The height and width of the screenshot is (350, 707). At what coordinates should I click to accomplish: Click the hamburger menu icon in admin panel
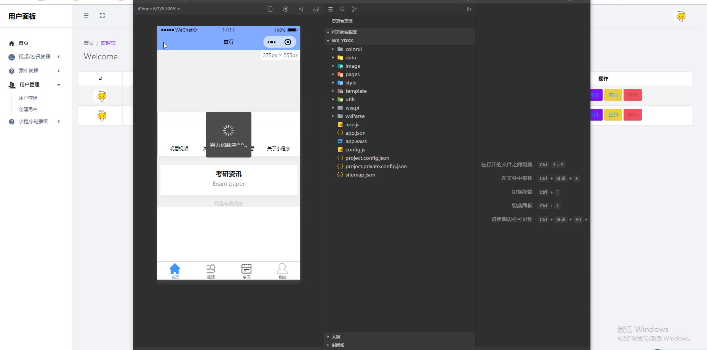click(x=86, y=16)
